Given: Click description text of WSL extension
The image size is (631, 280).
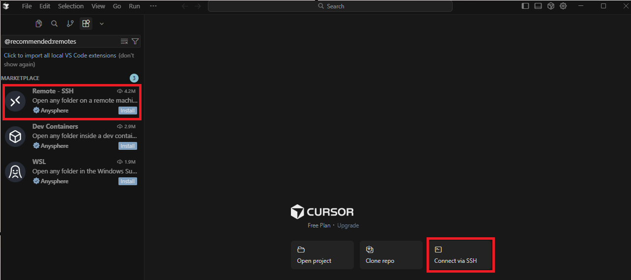Looking at the screenshot, I should click(85, 171).
